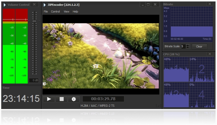Close the Bitrate panel
Screen dimensions: 217x125
click(x=210, y=4)
